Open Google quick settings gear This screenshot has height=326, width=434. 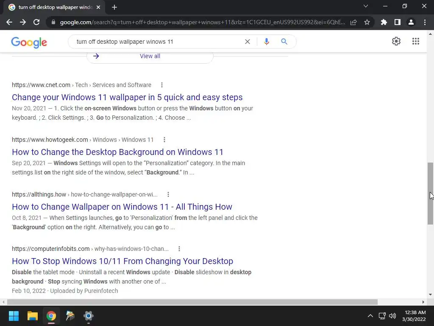(396, 41)
